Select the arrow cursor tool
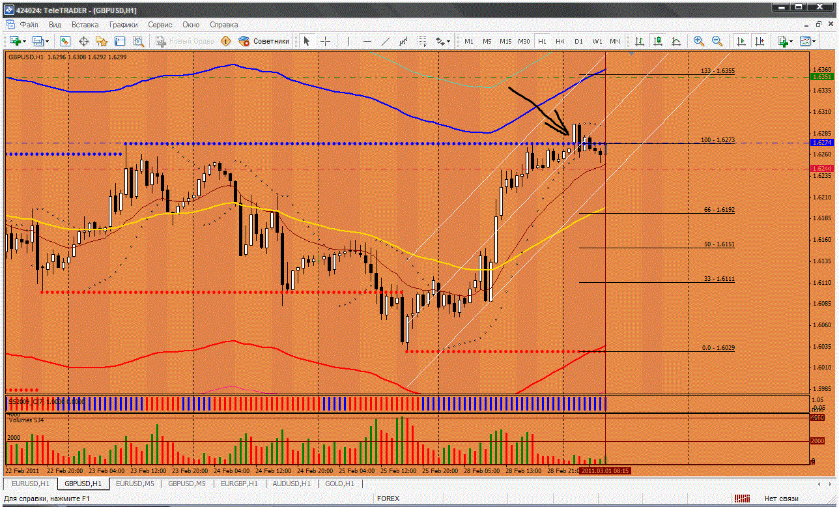Image resolution: width=839 pixels, height=507 pixels. 307,41
